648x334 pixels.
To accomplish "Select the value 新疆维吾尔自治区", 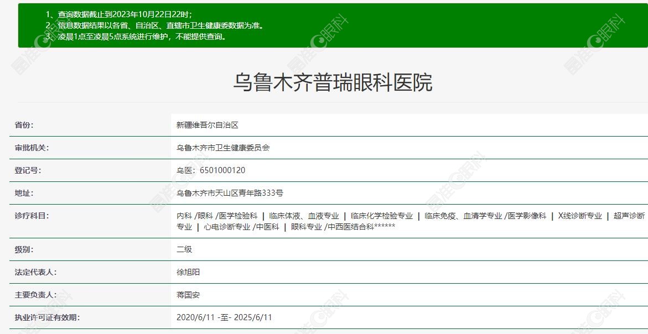I will click(208, 124).
